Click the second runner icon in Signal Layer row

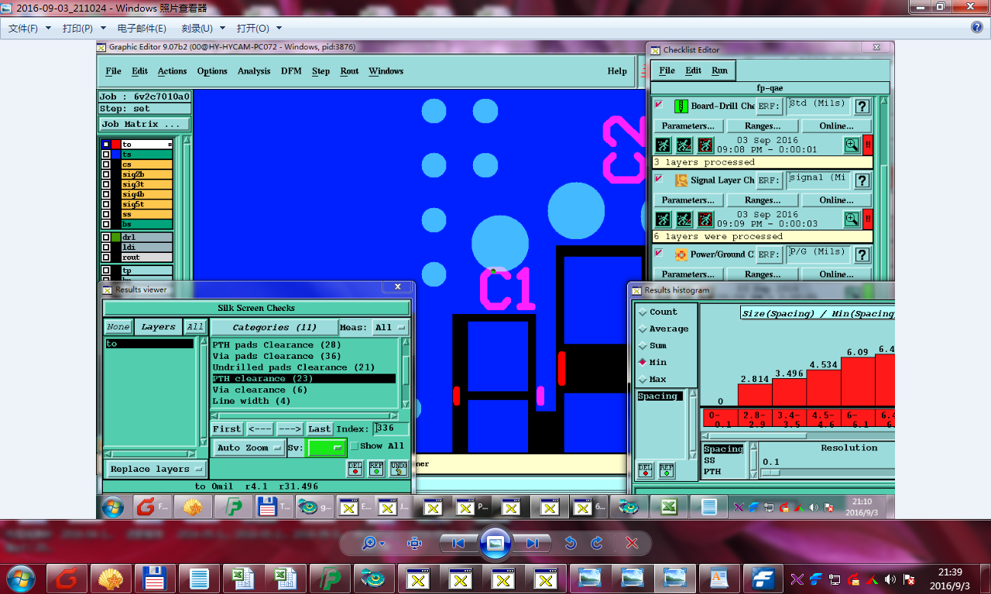click(x=684, y=219)
